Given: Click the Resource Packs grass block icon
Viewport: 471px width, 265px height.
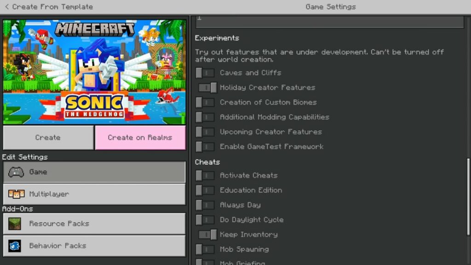Looking at the screenshot, I should 15,224.
